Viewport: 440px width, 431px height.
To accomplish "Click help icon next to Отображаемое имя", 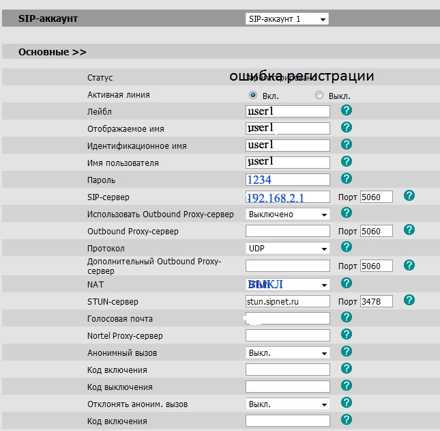I will click(347, 127).
